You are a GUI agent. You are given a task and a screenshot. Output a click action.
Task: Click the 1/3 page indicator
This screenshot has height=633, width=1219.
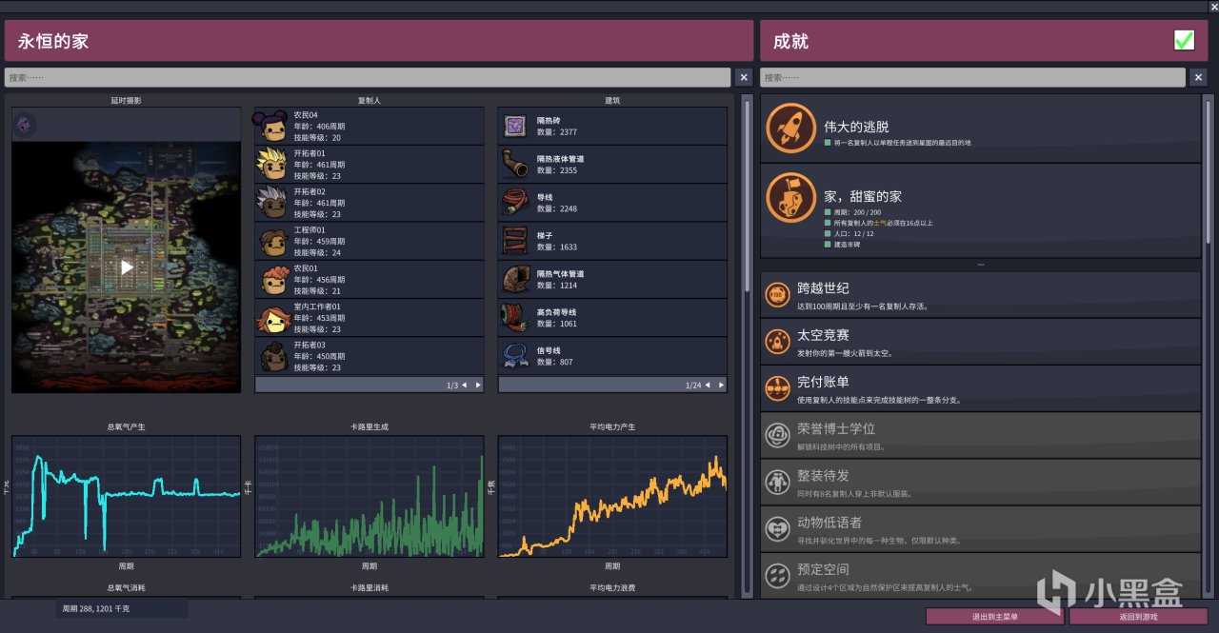(451, 386)
